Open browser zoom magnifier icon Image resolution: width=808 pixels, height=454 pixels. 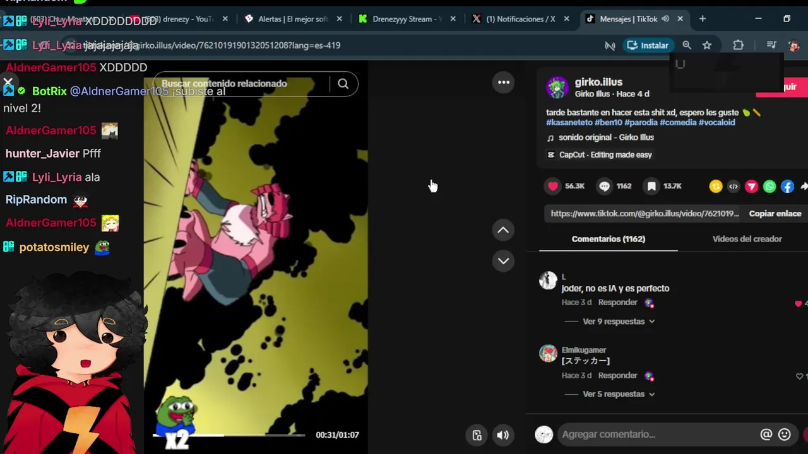[x=687, y=45]
